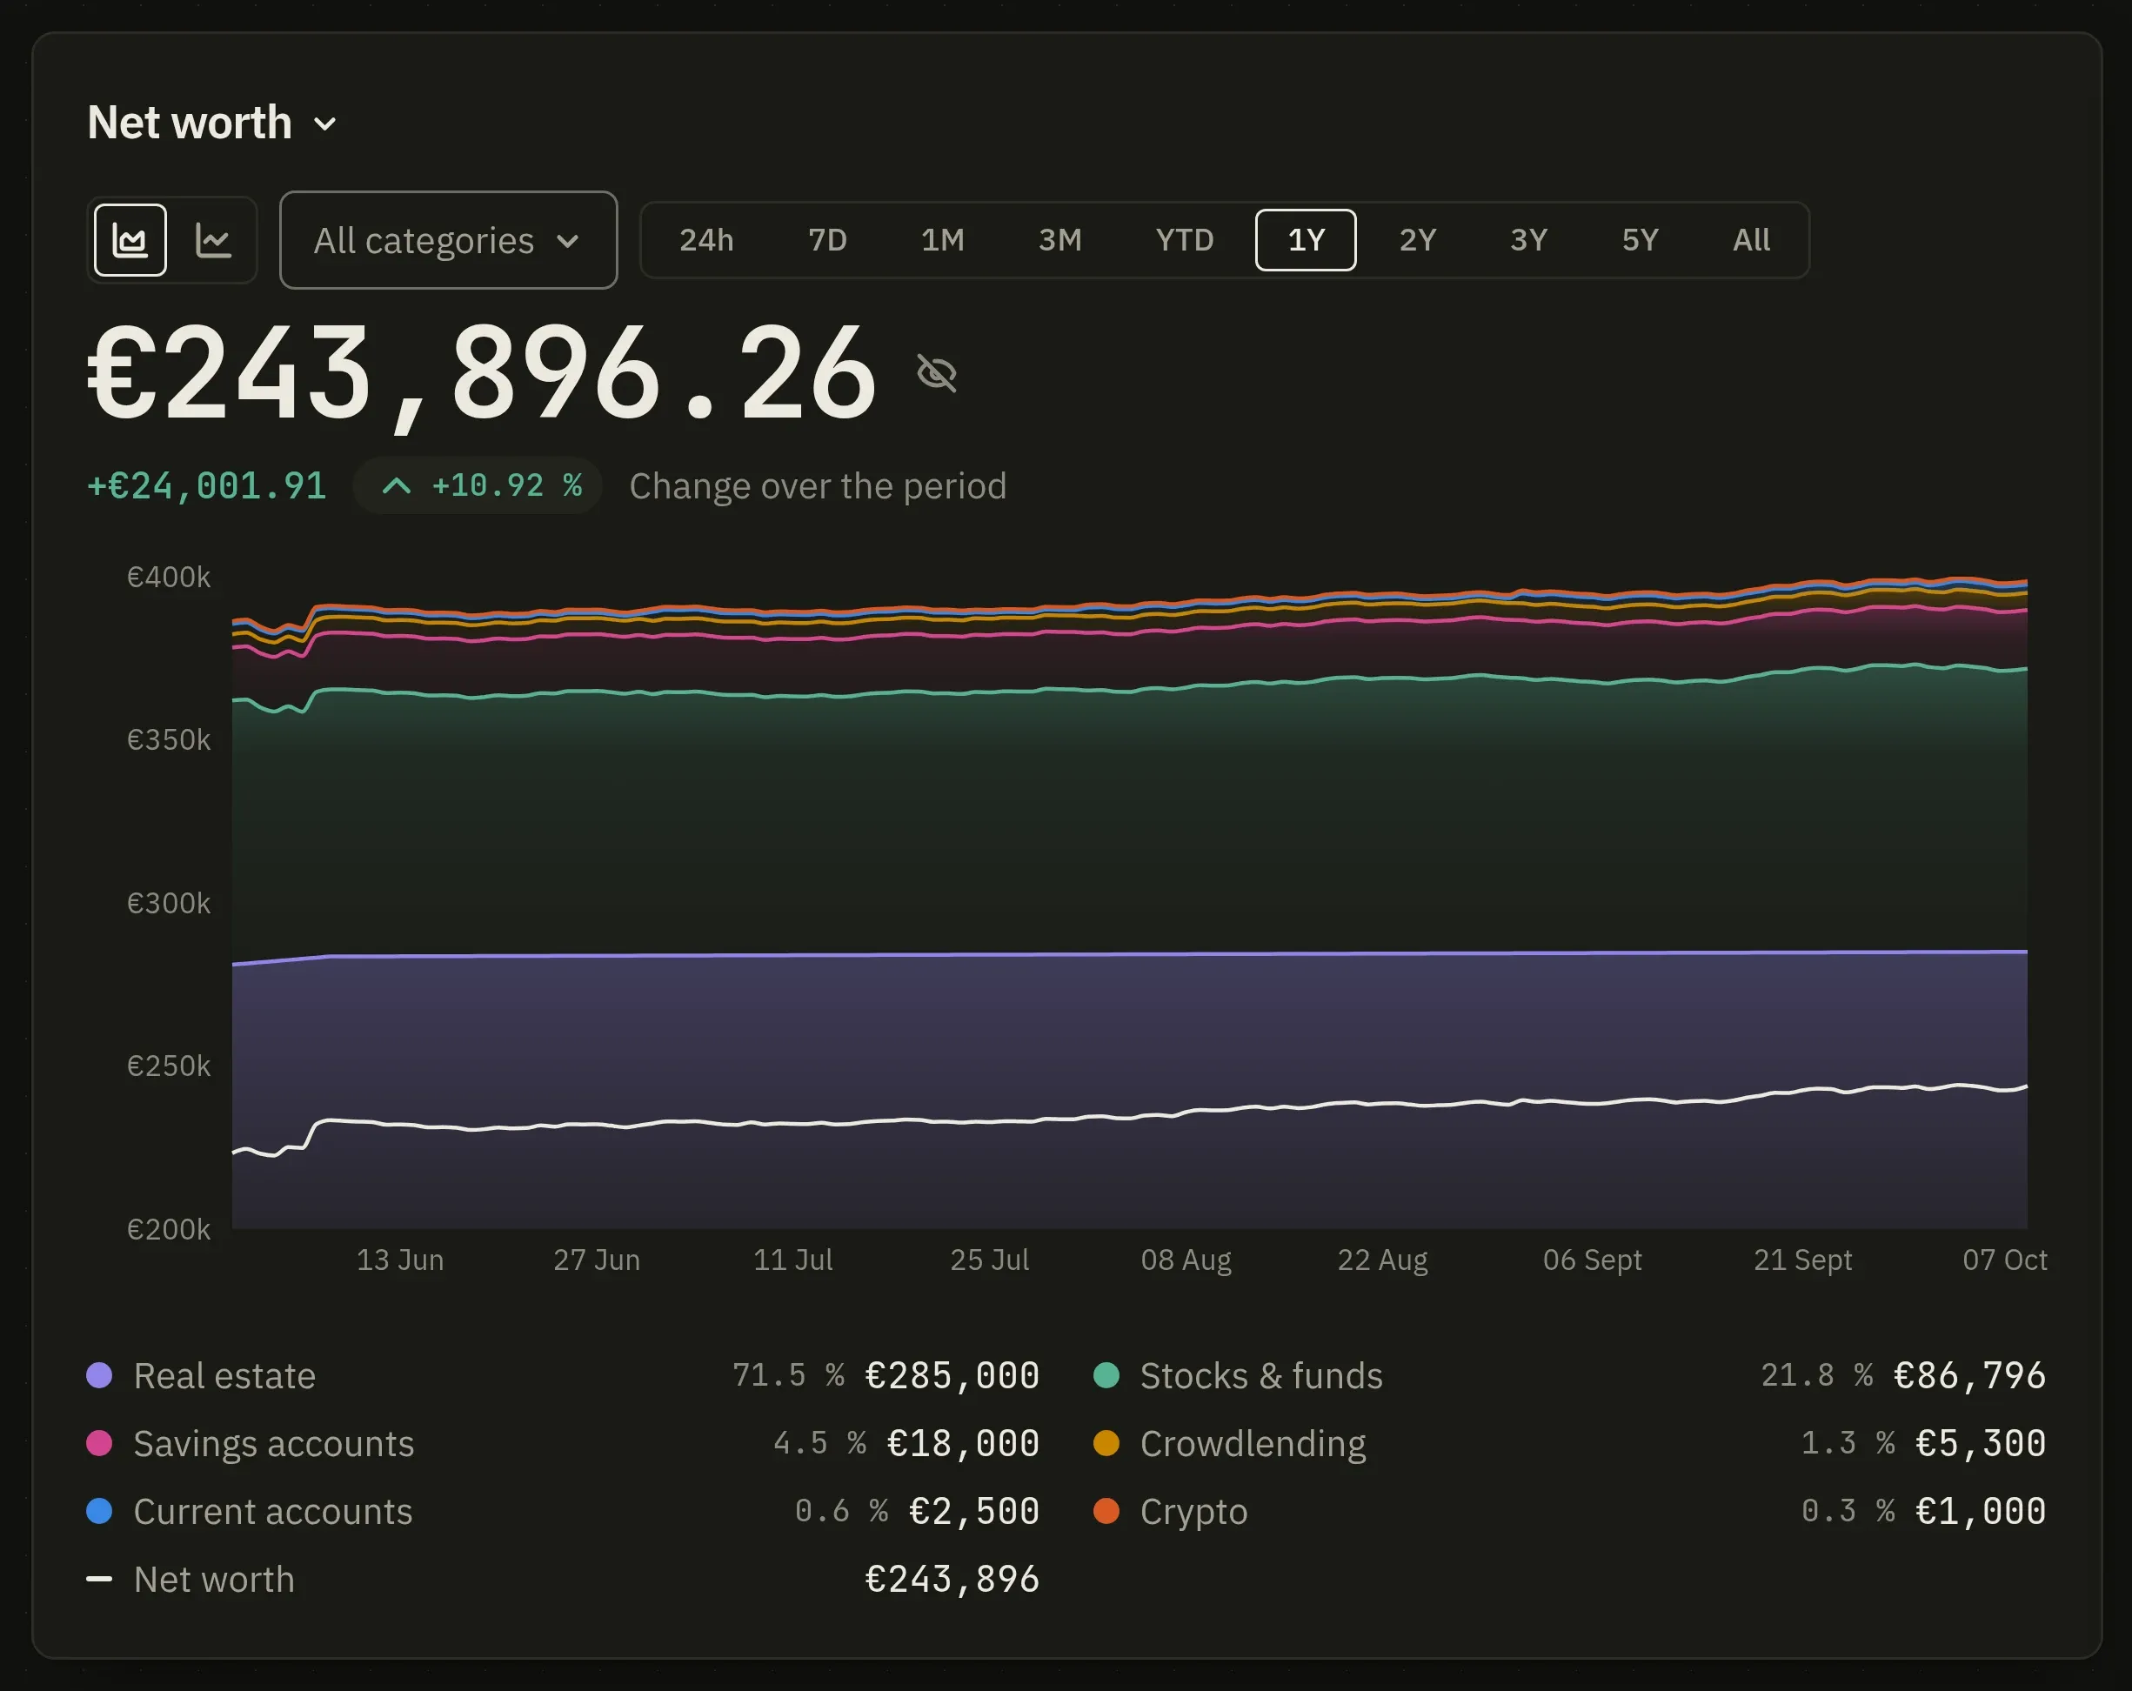Click the Crypto legend label
2132x1691 pixels.
(x=1193, y=1513)
